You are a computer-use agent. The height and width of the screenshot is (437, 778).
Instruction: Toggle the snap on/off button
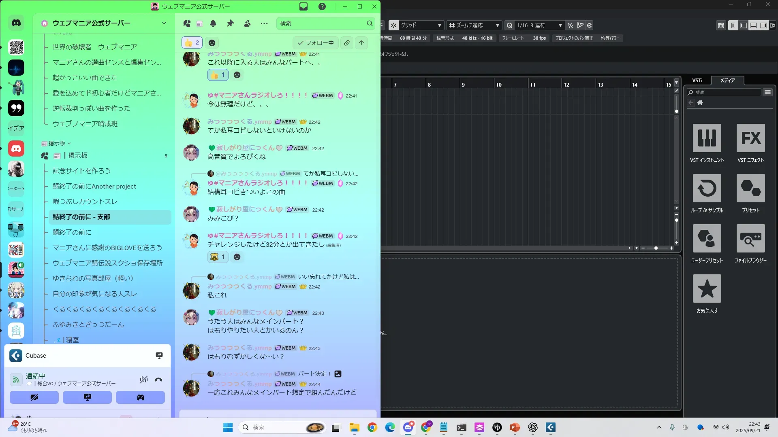(x=393, y=25)
